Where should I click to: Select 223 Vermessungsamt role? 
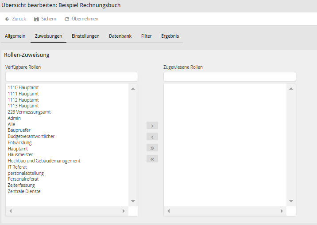pyautogui.click(x=29, y=112)
